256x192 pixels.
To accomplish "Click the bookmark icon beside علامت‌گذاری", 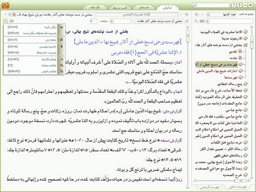I will click(61, 59).
